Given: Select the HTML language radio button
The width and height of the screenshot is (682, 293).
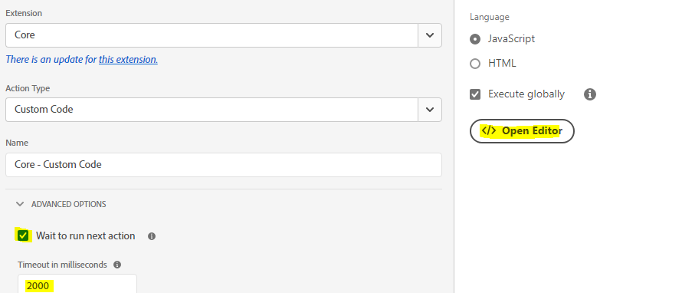Looking at the screenshot, I should point(475,64).
